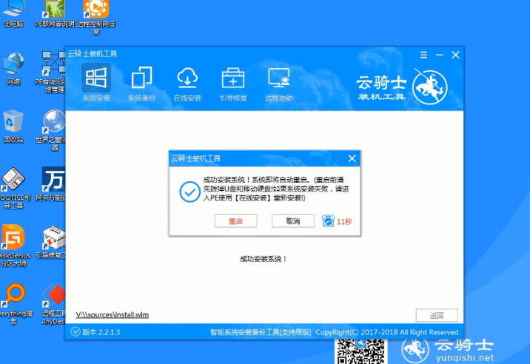The height and width of the screenshot is (364, 530).
Task: Open the hamburger menu in title bar
Action: [423, 55]
